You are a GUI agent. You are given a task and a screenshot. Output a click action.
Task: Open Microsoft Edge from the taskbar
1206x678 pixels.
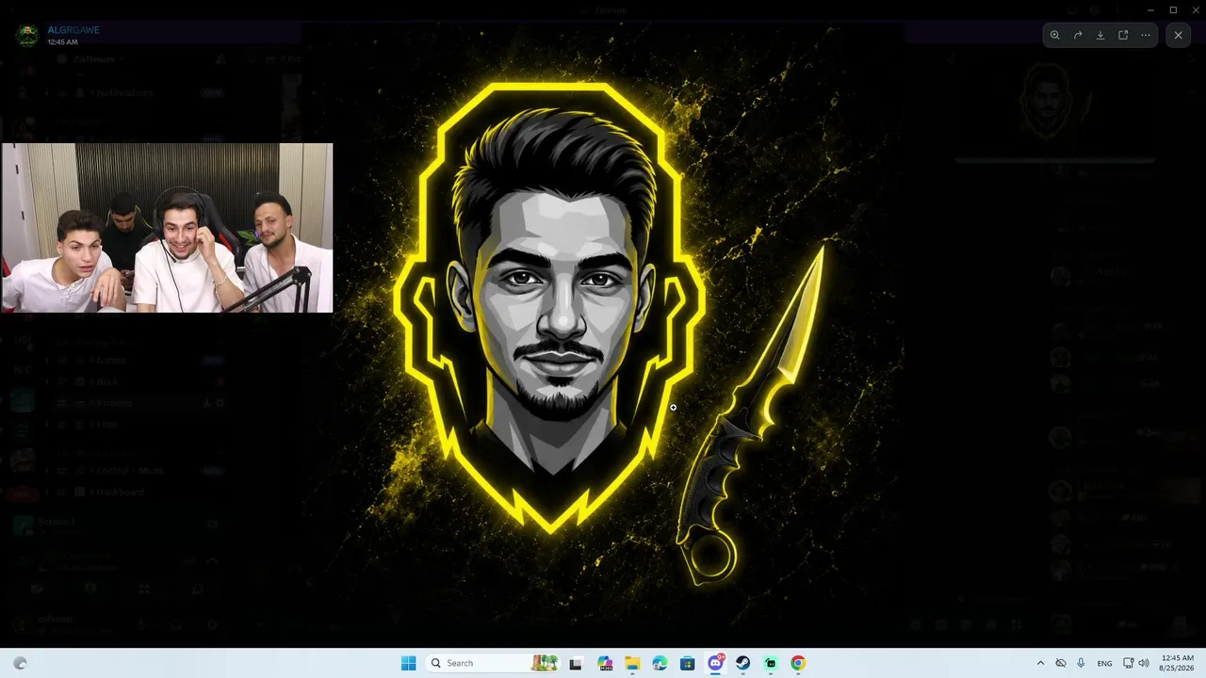point(660,663)
